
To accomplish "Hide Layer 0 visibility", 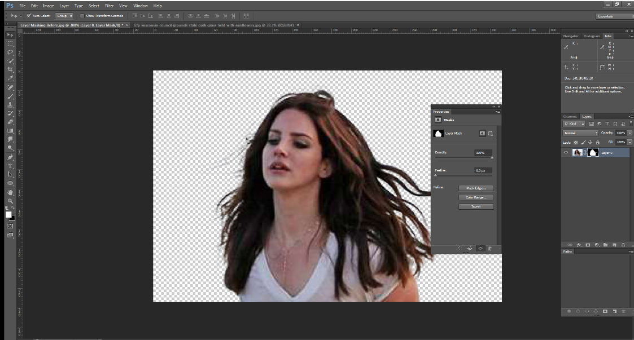I will (566, 152).
